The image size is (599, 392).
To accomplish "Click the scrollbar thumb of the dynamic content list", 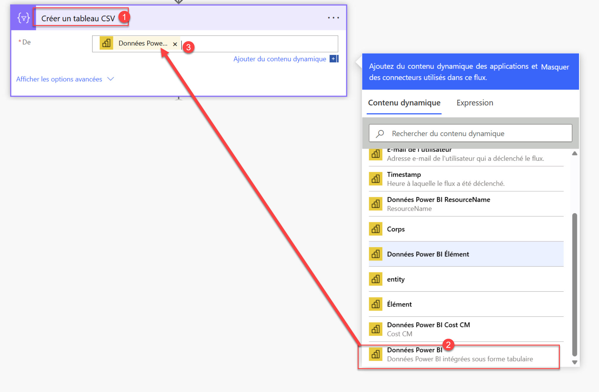I will 575,285.
